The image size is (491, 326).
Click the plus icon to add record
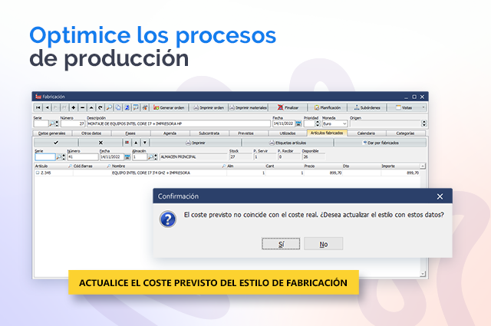73,107
